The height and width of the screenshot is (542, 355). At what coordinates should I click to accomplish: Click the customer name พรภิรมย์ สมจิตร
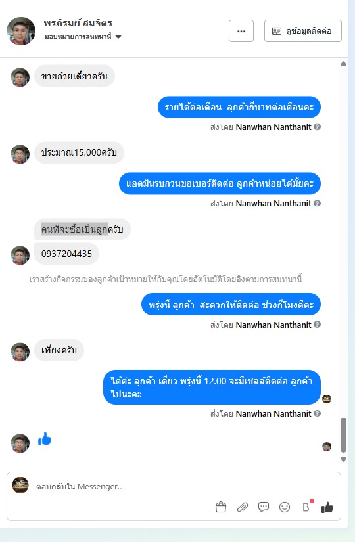78,23
